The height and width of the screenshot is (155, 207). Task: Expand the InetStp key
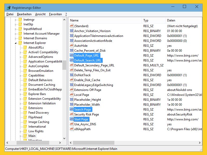coord(16,25)
